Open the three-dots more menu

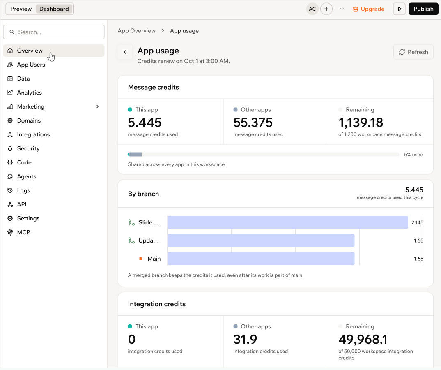click(x=342, y=9)
